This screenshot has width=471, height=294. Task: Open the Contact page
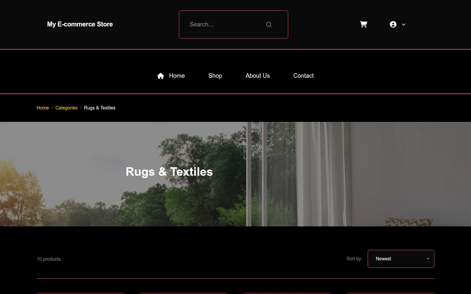tap(304, 76)
